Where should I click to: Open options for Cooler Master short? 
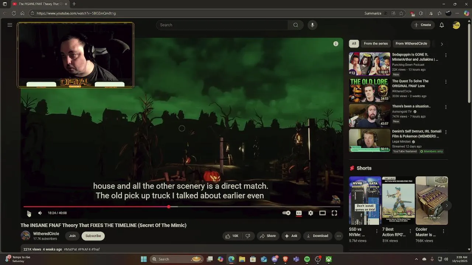tap(443, 231)
